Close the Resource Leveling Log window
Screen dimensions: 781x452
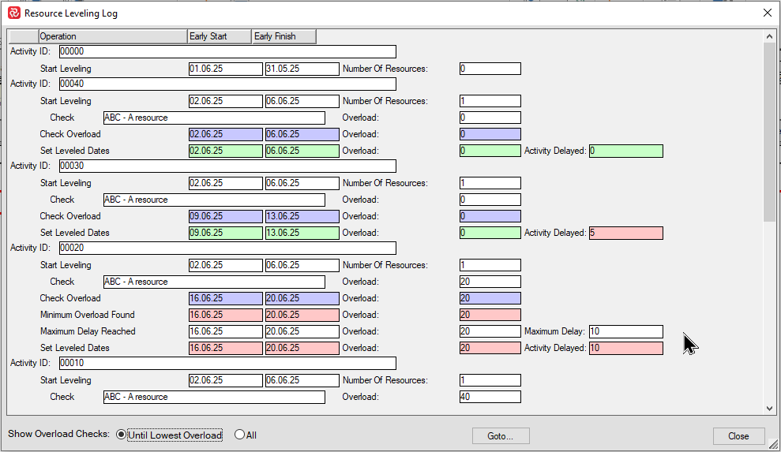767,13
